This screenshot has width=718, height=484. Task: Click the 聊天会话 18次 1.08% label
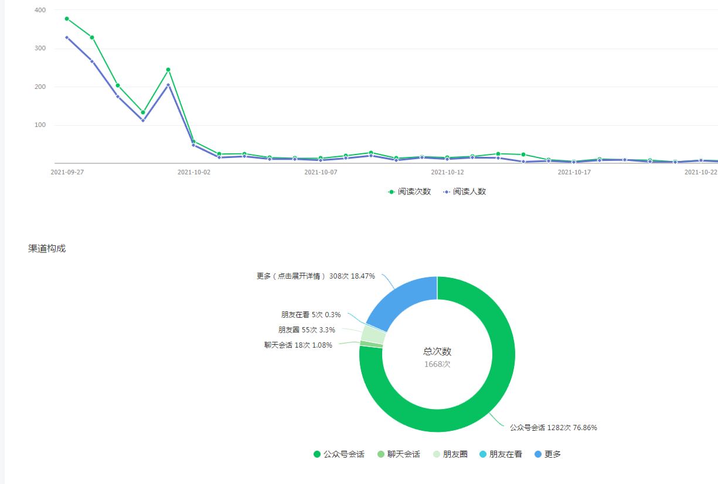pos(298,345)
